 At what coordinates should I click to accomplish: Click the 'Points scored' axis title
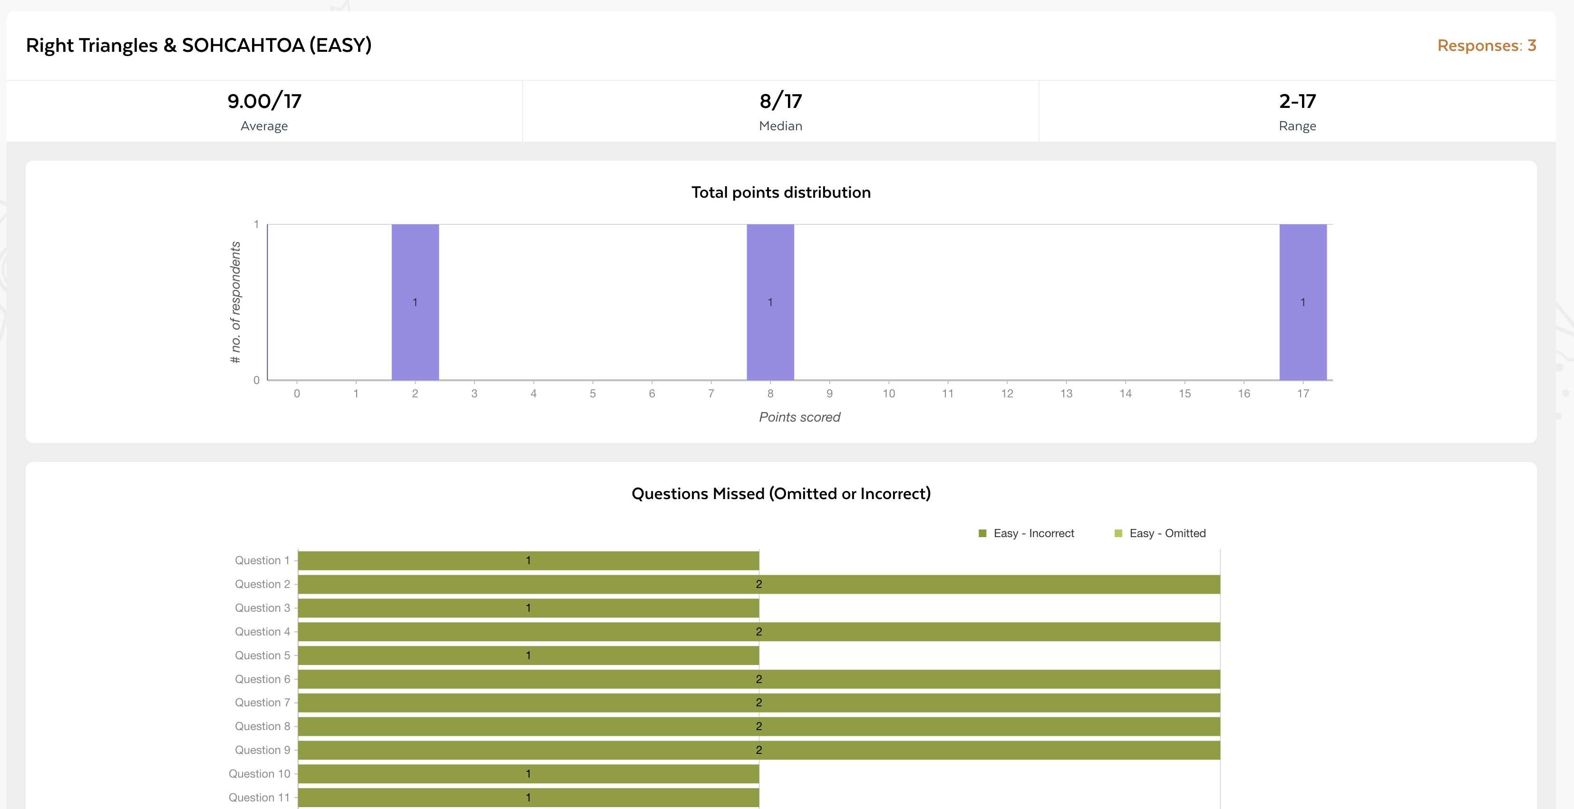click(x=799, y=417)
